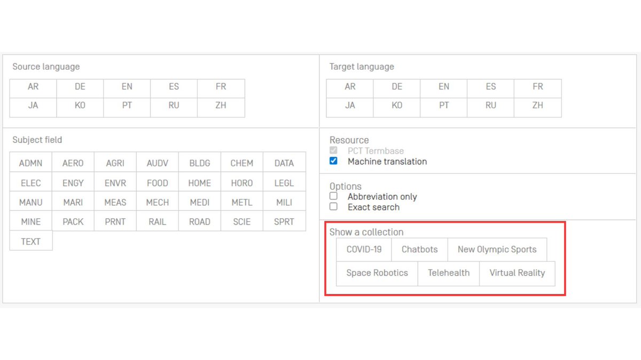Show the Virtual Reality collection
Screen dimensions: 641x360
coord(517,273)
